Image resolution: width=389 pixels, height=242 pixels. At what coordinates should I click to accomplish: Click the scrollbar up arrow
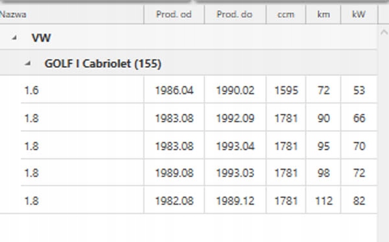(384, 32)
